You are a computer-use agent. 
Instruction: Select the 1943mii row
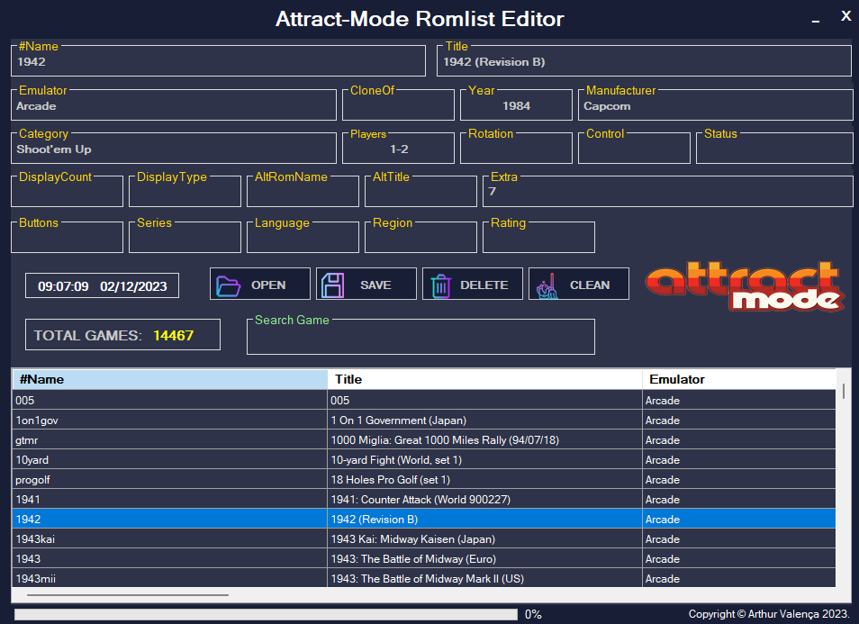(424, 579)
